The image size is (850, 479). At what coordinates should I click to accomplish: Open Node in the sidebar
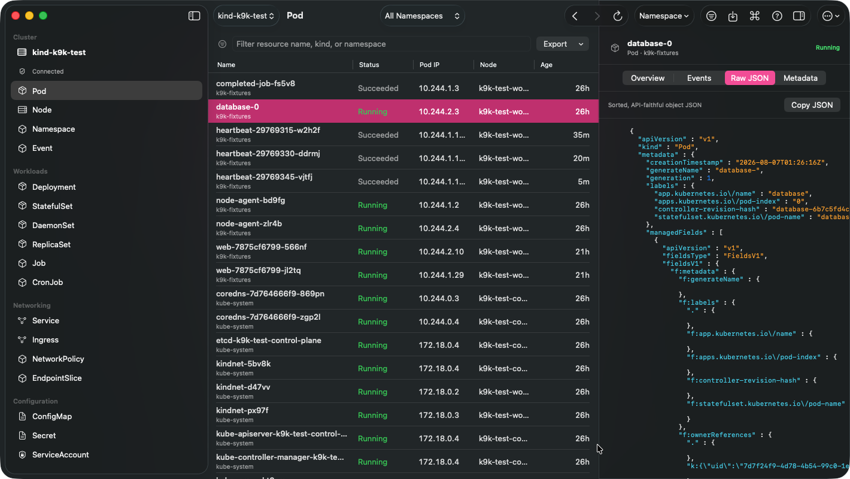tap(107, 110)
